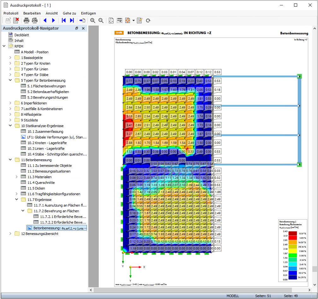The image size is (318, 299).
Task: Click the print protocol icon
Action: click(x=26, y=21)
